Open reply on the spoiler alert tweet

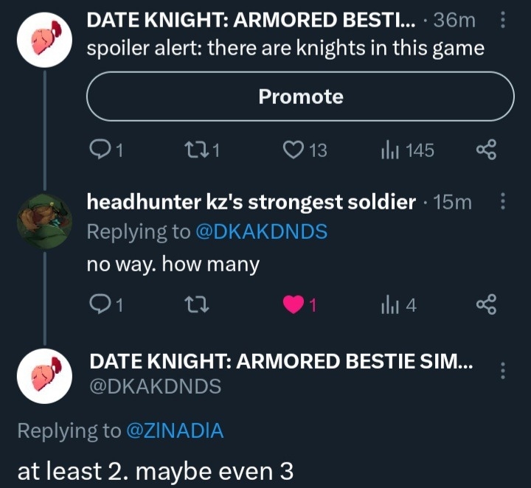point(100,150)
